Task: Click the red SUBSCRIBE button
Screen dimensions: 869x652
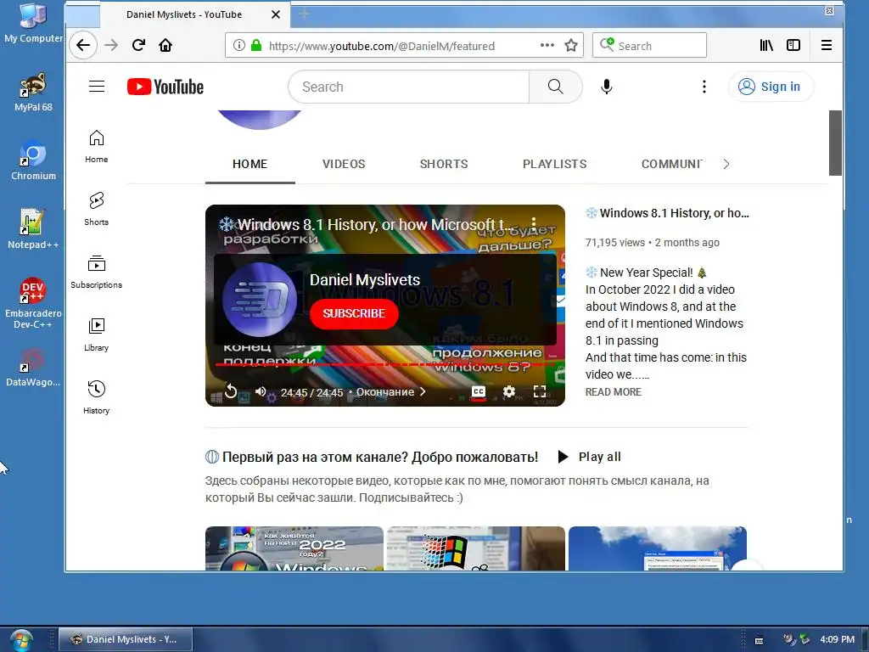Action: click(x=354, y=314)
